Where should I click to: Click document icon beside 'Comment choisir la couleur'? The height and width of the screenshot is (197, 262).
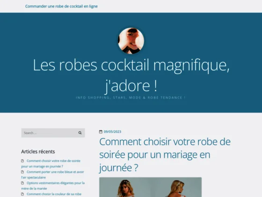22,194
